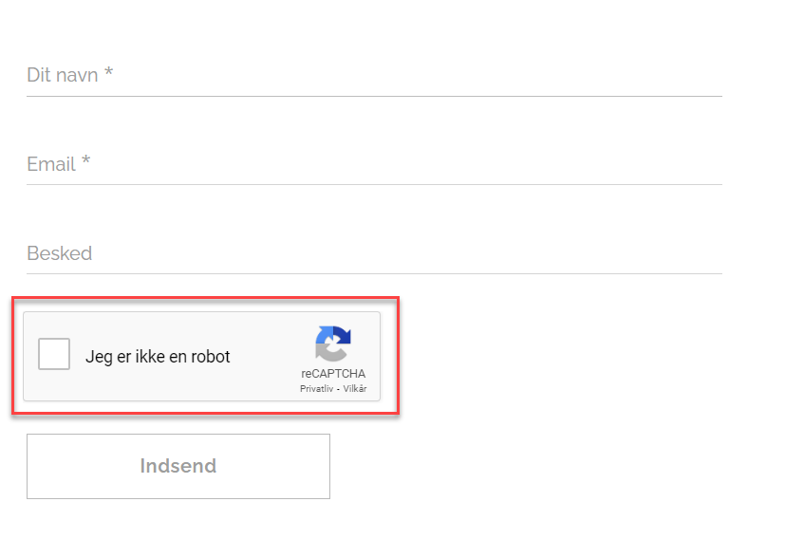
Task: Click the asterisk beside the Email label
Action: click(86, 162)
